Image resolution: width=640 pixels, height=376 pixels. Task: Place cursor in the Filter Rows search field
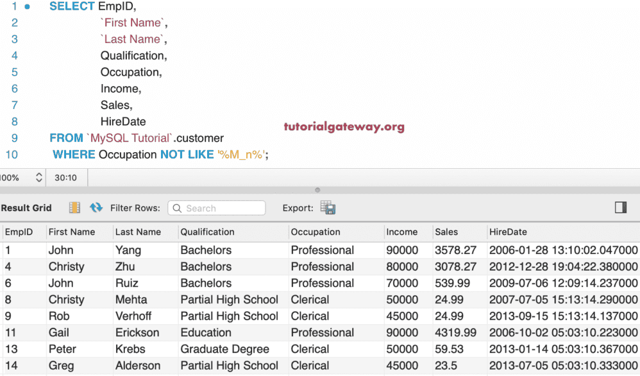[218, 207]
